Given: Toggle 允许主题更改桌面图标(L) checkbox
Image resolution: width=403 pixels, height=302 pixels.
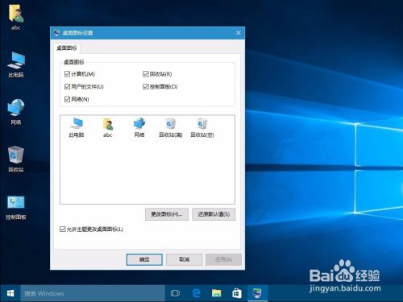Looking at the screenshot, I should click(91, 229).
